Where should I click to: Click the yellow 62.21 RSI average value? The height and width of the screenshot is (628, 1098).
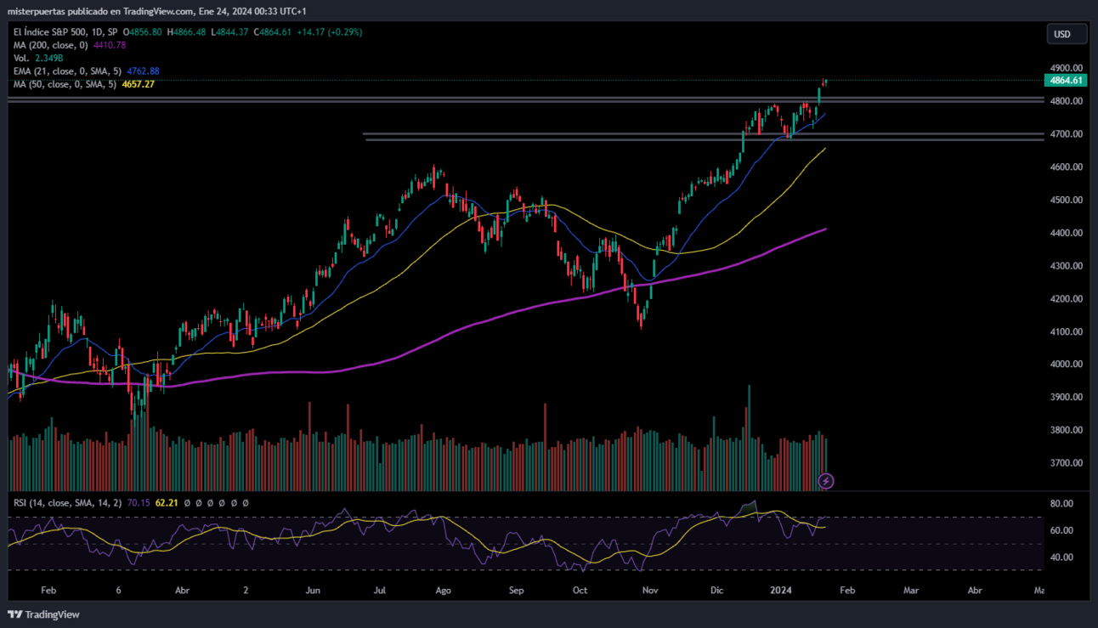pyautogui.click(x=166, y=503)
